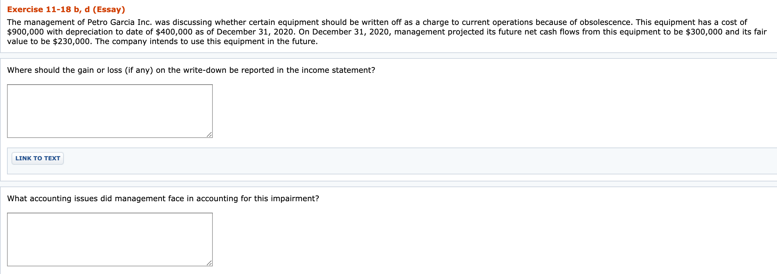
Task: Click the problem statement paragraph
Action: coord(383,31)
